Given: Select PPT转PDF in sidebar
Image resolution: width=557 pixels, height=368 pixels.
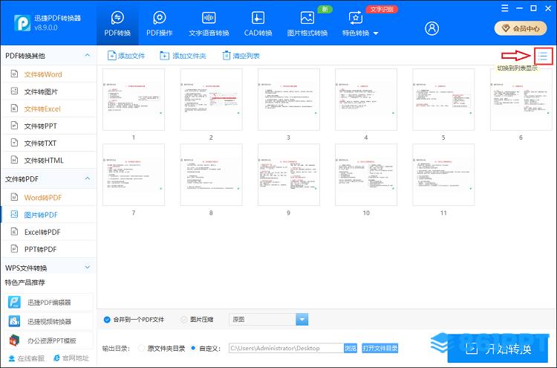Looking at the screenshot, I should pyautogui.click(x=49, y=249).
